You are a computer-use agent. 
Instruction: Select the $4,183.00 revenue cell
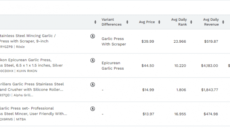point(209,66)
